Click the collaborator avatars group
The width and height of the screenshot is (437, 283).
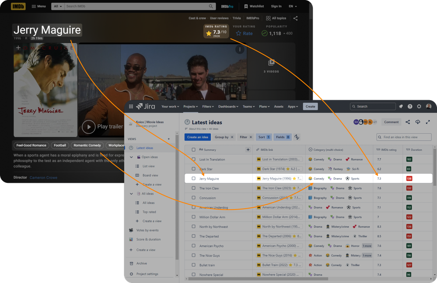(x=365, y=122)
